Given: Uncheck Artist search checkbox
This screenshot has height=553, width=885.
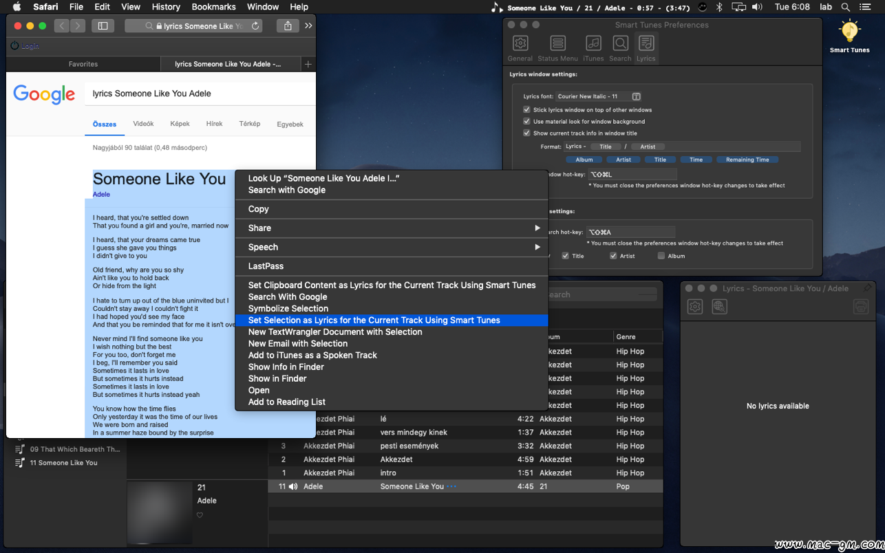Looking at the screenshot, I should point(613,256).
